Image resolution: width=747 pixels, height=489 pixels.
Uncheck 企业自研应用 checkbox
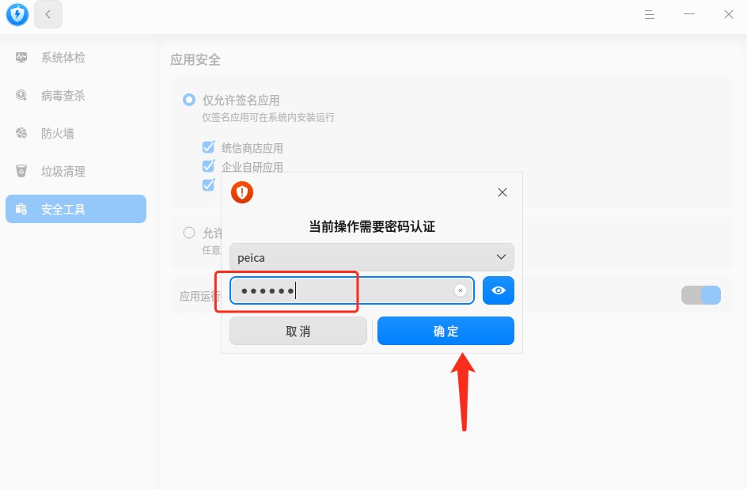[x=209, y=166]
